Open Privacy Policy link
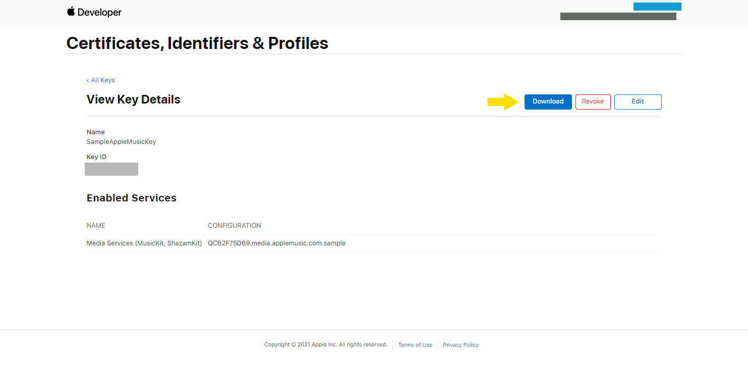Viewport: 748px width, 365px height. 461,345
